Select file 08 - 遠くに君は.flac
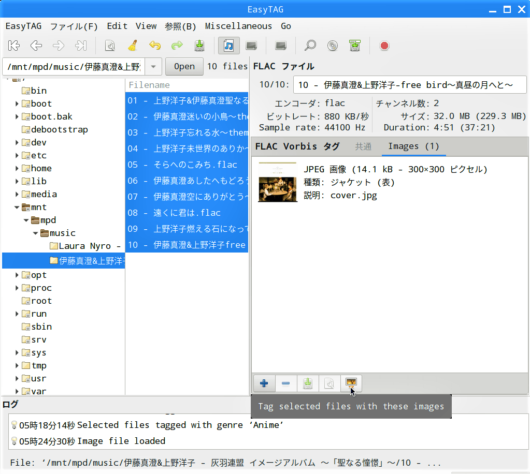The image size is (530, 474). pyautogui.click(x=187, y=213)
